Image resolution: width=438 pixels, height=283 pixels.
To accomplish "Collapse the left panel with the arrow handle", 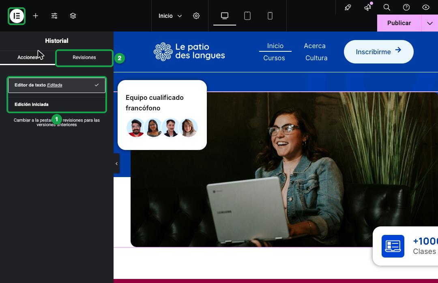I will [x=116, y=163].
